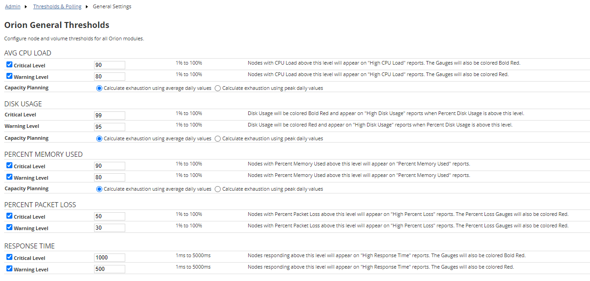Click description of Disk Usage Critical Level row

(x=386, y=113)
